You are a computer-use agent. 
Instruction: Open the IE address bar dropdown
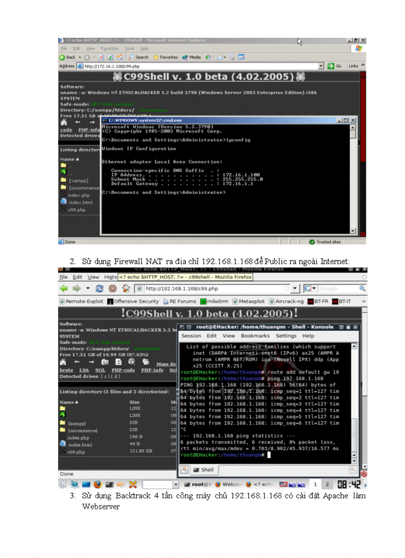[x=321, y=66]
